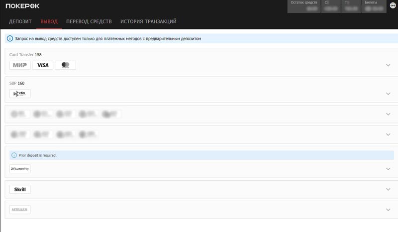Expand the LuxonPay section chevron
The height and width of the screenshot is (232, 398).
click(x=388, y=169)
